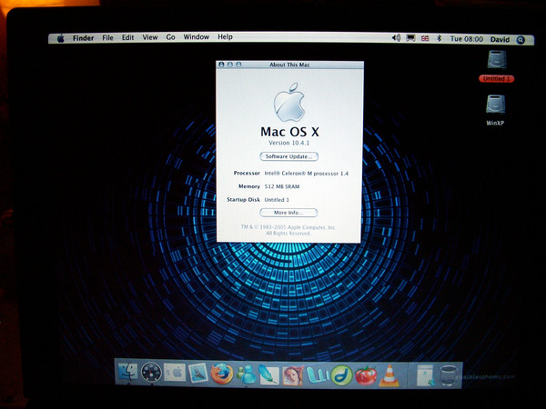Launch Dreamweaver from the Dock
This screenshot has height=409, width=546.
341,374
